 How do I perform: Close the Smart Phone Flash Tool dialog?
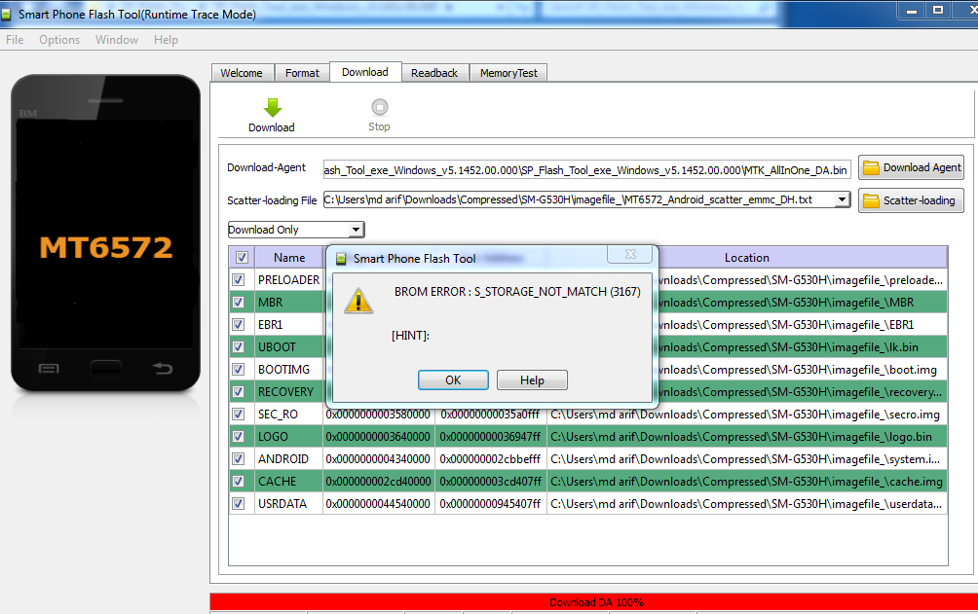(629, 254)
